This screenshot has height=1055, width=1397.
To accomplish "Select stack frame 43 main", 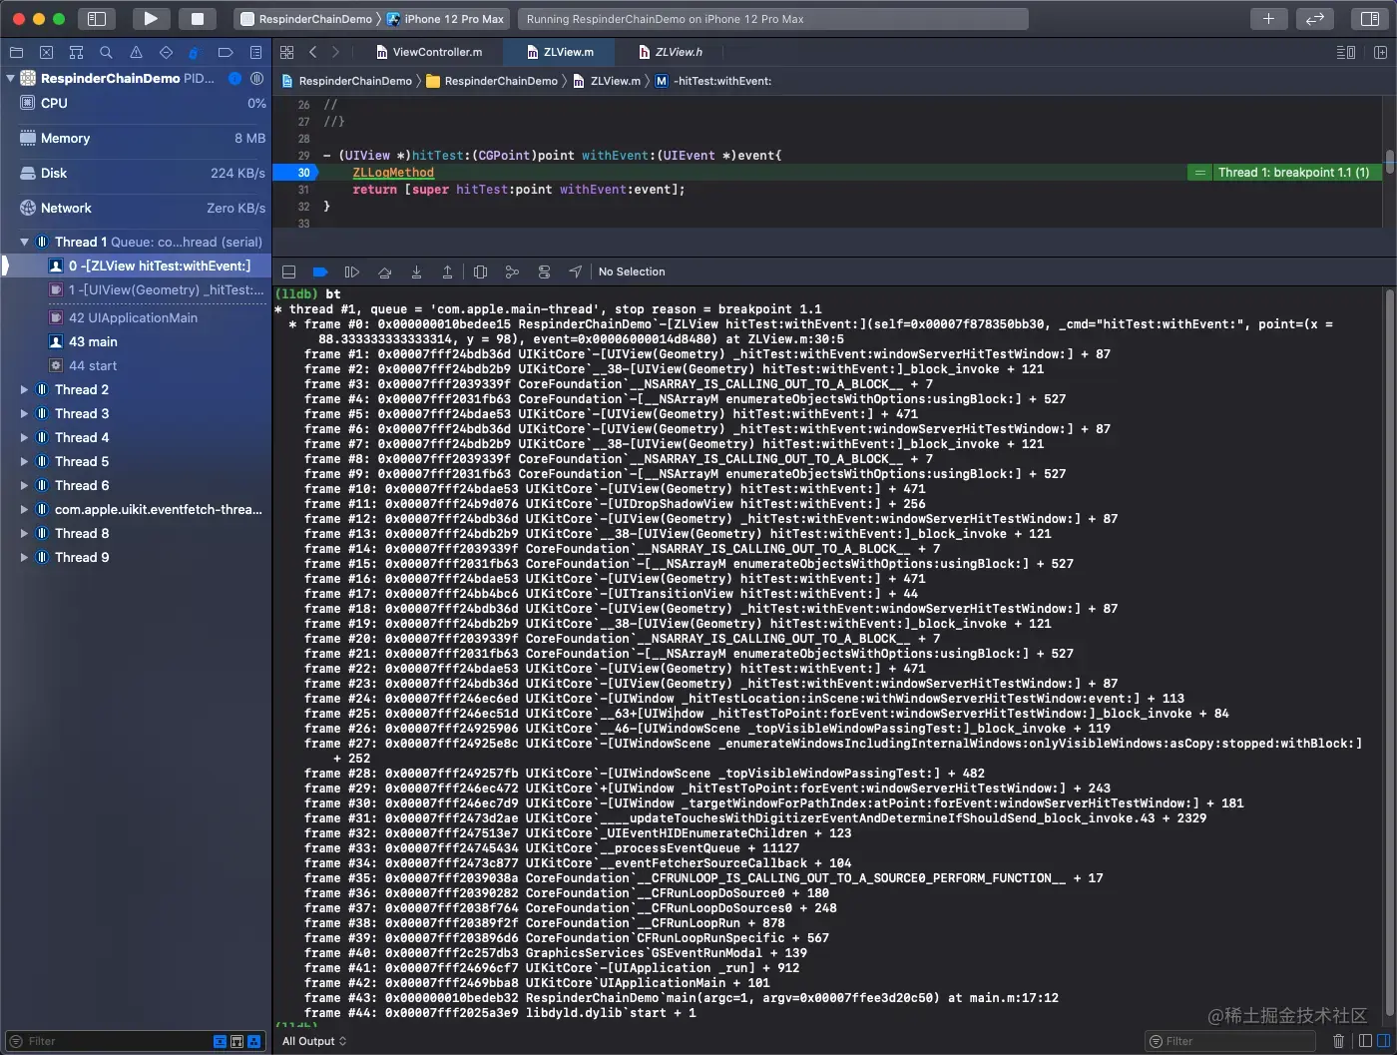I will (x=136, y=341).
